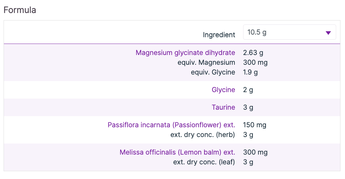
Task: Open the Glycine ingredient link
Action: point(223,90)
